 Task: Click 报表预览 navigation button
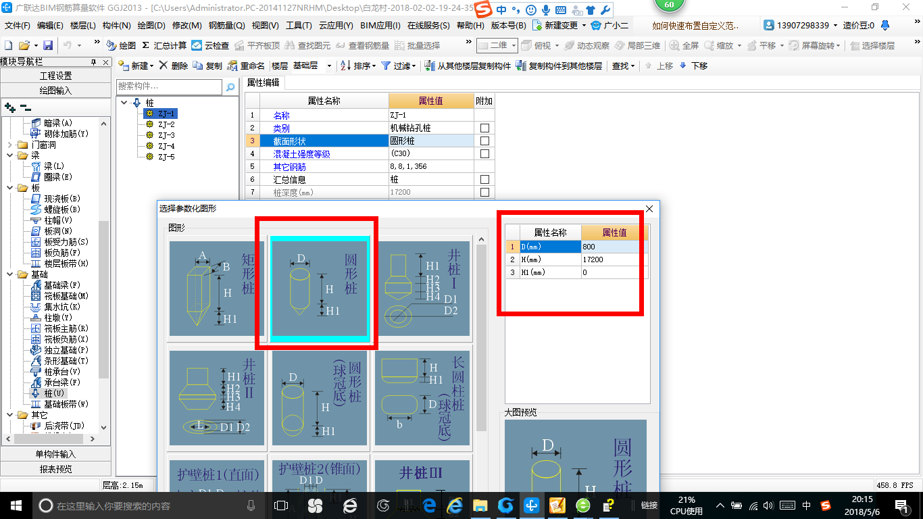[x=55, y=468]
